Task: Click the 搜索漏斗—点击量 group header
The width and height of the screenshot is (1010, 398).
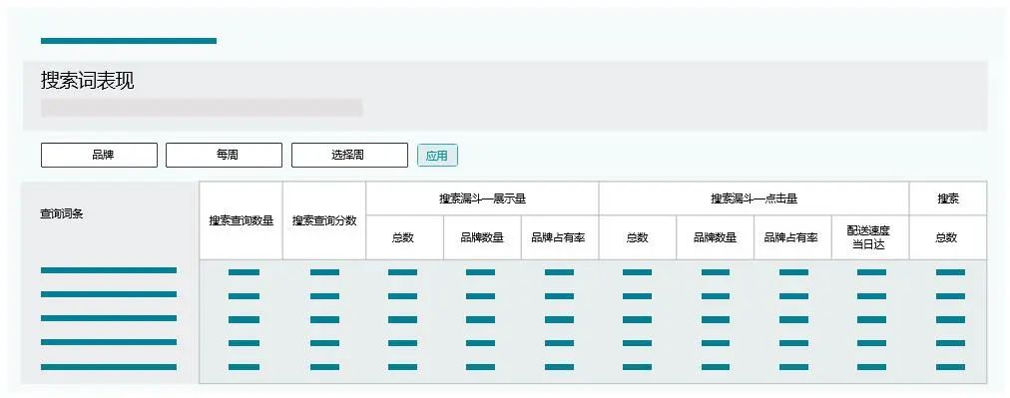Action: (755, 199)
